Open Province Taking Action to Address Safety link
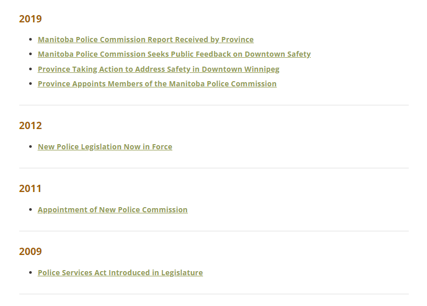This screenshot has width=427, height=306. point(158,69)
